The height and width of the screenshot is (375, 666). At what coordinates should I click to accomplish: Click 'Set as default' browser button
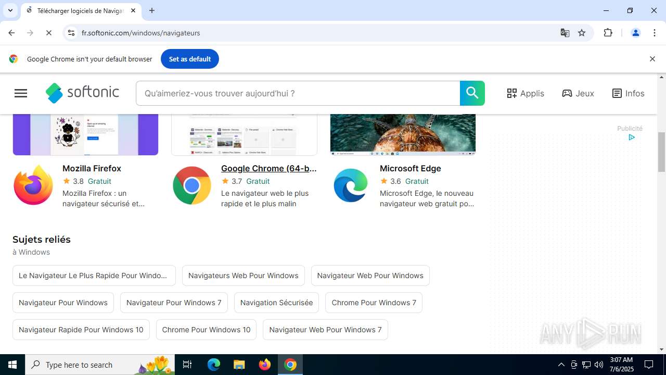click(190, 59)
